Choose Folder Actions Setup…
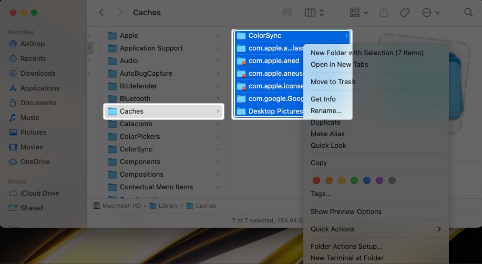 (346, 246)
